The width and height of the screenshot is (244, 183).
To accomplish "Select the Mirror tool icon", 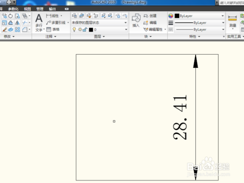I will coord(17,23).
